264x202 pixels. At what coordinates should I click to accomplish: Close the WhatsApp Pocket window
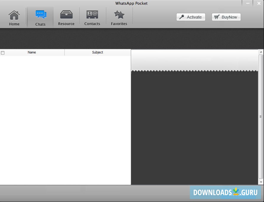click(x=259, y=3)
